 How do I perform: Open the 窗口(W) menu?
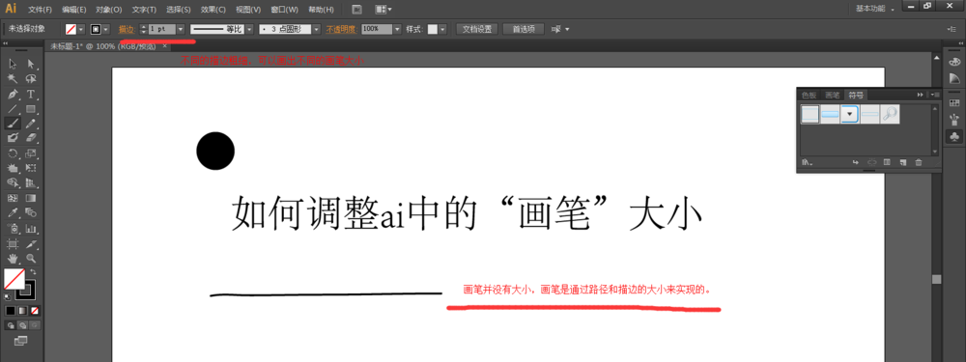coord(285,10)
